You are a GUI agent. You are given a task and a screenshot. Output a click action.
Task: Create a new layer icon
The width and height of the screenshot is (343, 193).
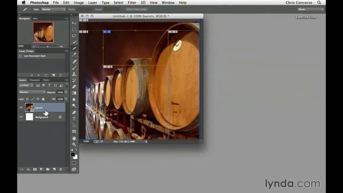tap(54, 169)
